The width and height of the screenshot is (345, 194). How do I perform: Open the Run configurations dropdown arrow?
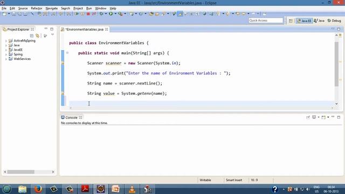tap(115, 14)
